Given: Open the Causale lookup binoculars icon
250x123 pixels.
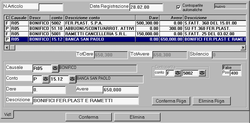Looking at the screenshot, I should 55,69.
